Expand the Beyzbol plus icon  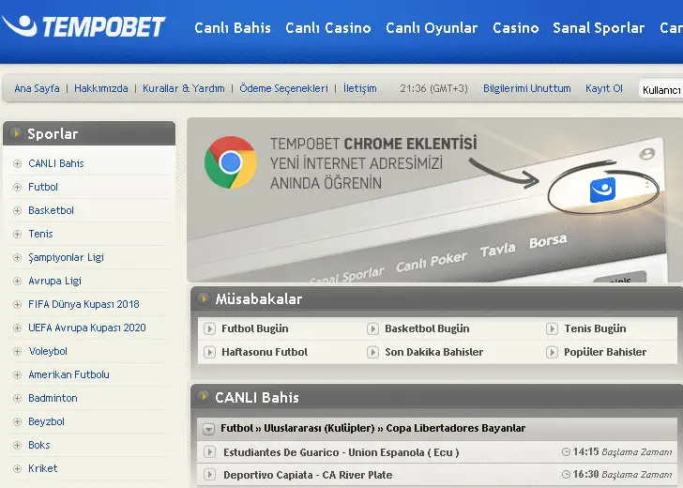click(18, 422)
